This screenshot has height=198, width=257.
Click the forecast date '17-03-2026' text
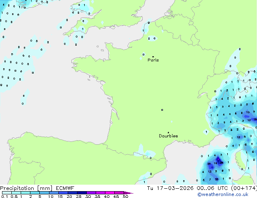coord(175,188)
